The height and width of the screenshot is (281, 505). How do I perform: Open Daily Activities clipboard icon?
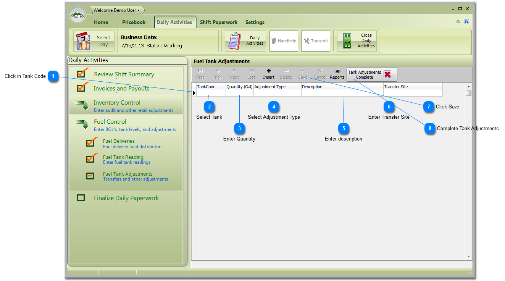[234, 41]
